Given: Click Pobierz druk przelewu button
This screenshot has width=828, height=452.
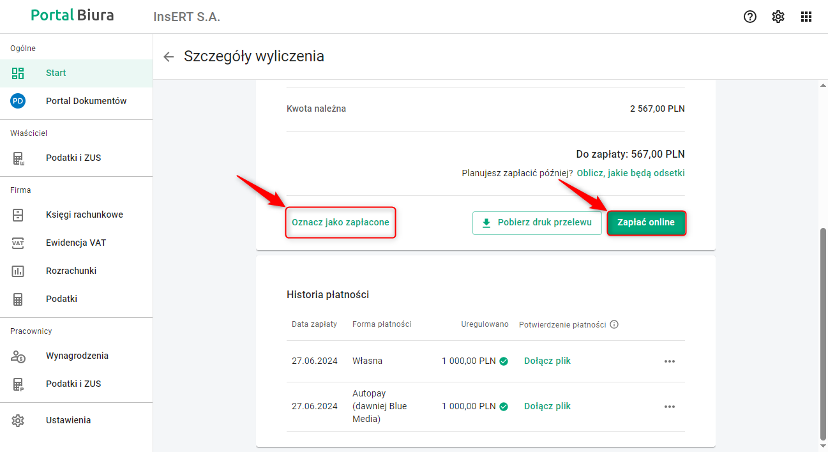Looking at the screenshot, I should coord(537,223).
